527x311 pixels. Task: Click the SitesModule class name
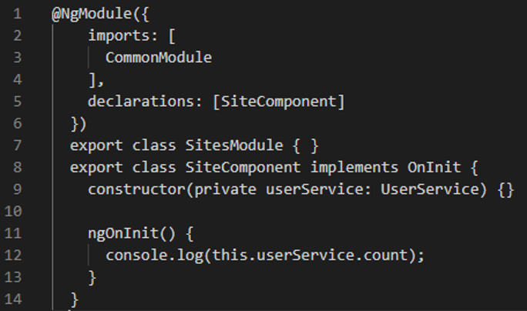tap(234, 145)
